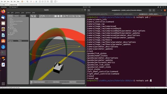The width and height of the screenshot is (167, 94).
Task: Open the Terminal icon in the dock
Action: tap(3, 53)
